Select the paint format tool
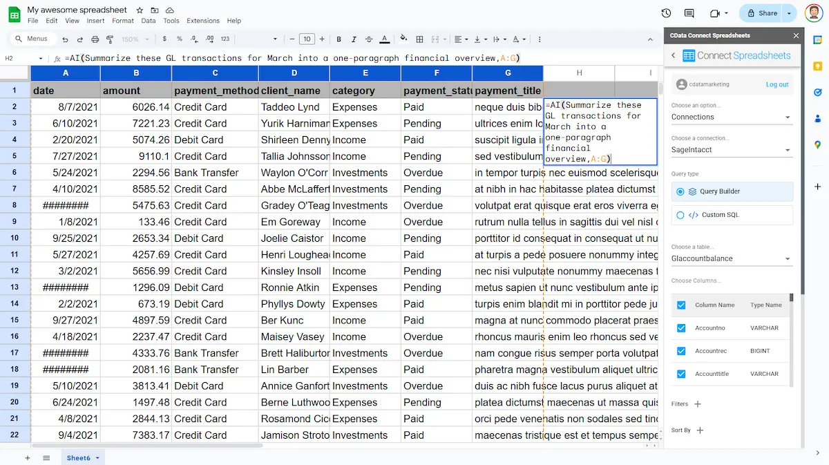 [109, 39]
